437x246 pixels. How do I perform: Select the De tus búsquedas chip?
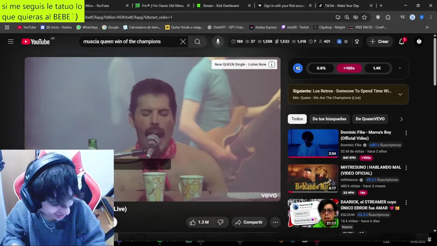click(x=329, y=119)
